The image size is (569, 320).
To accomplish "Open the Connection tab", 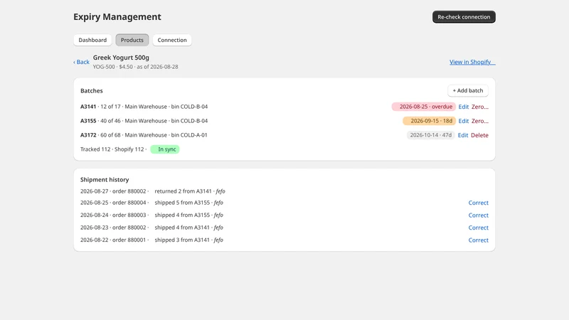I will pos(172,40).
